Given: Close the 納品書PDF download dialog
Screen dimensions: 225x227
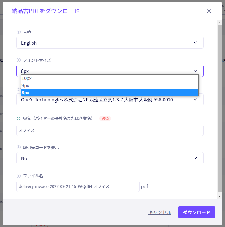Looking at the screenshot, I should pyautogui.click(x=209, y=11).
